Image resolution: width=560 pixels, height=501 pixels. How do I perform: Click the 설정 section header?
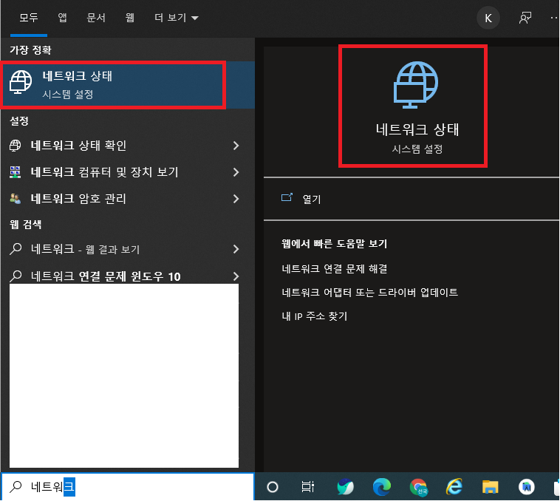click(19, 120)
